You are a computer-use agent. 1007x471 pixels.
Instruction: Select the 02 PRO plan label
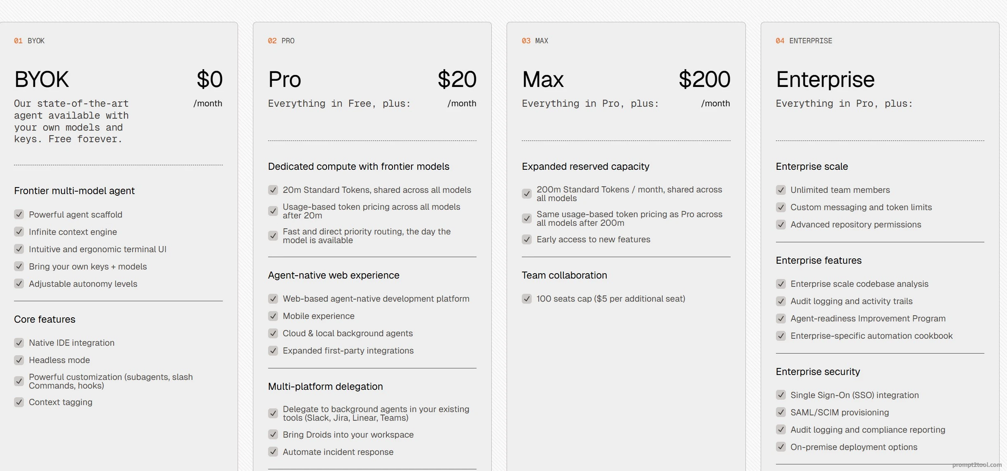[x=281, y=41]
